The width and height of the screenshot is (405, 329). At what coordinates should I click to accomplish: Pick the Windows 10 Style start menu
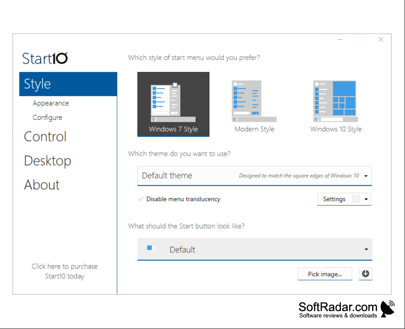336,106
